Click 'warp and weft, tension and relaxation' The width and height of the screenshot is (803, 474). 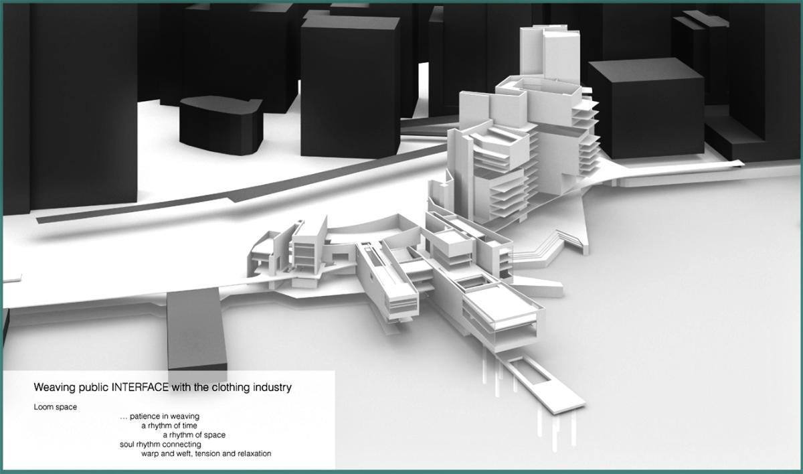pos(206,454)
